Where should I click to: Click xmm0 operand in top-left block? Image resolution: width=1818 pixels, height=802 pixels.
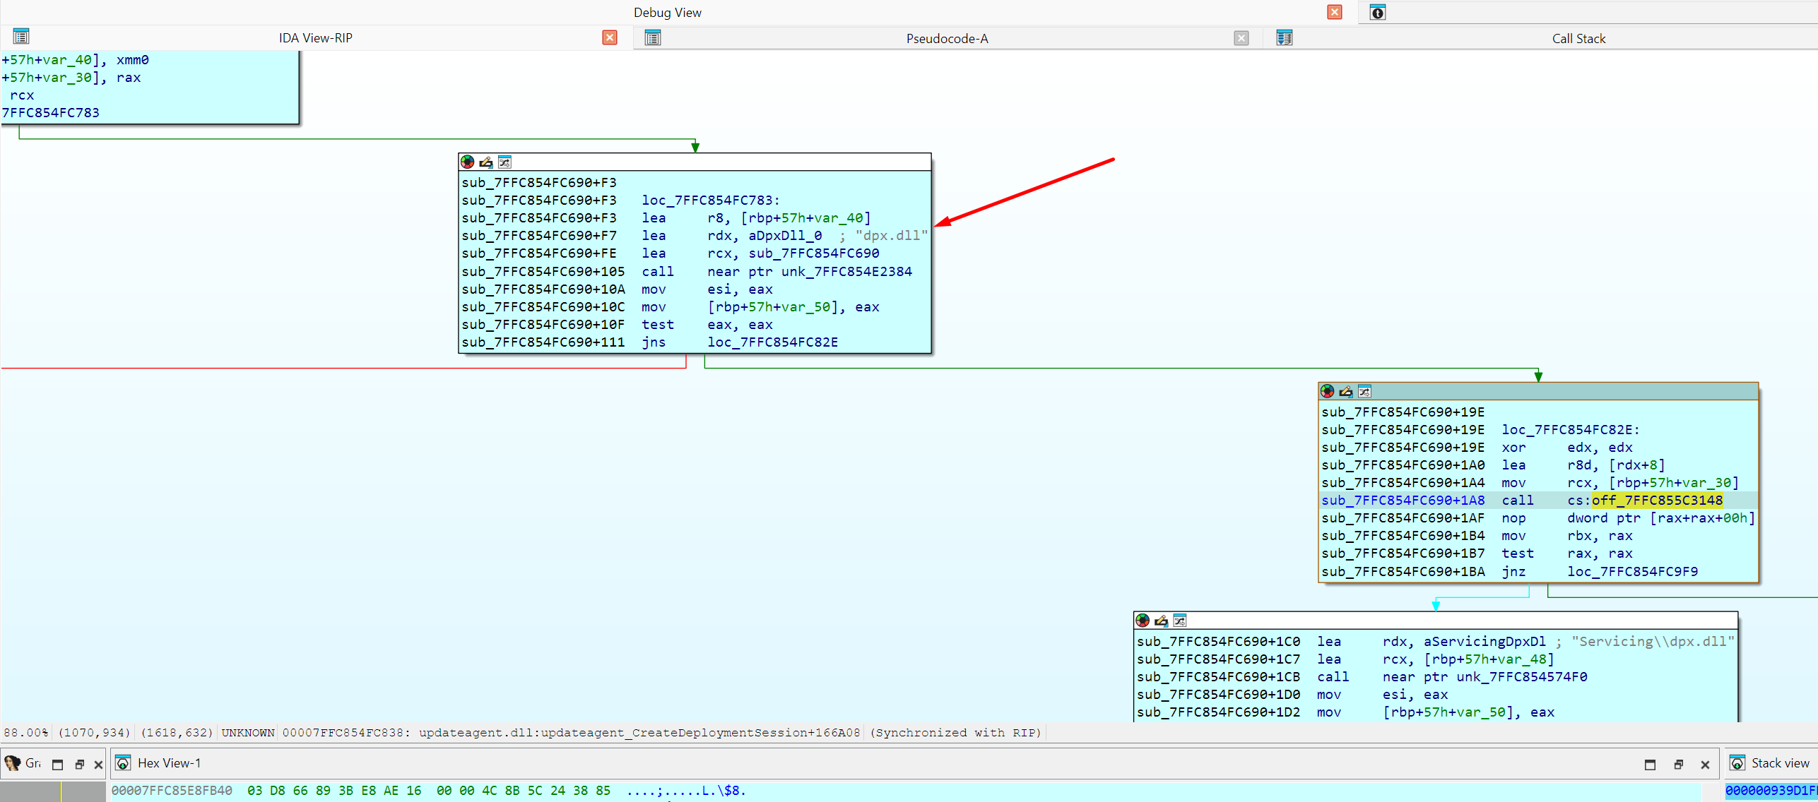coord(132,60)
